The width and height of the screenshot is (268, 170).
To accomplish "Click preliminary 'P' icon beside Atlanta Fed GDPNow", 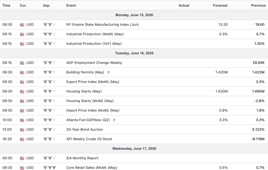I will (114, 120).
